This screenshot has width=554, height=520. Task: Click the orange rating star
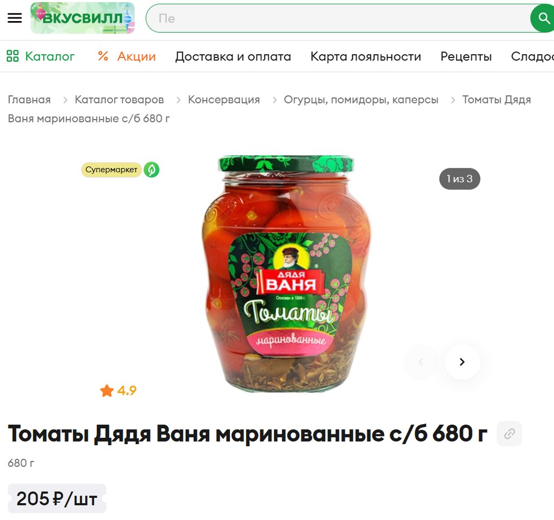tap(107, 391)
